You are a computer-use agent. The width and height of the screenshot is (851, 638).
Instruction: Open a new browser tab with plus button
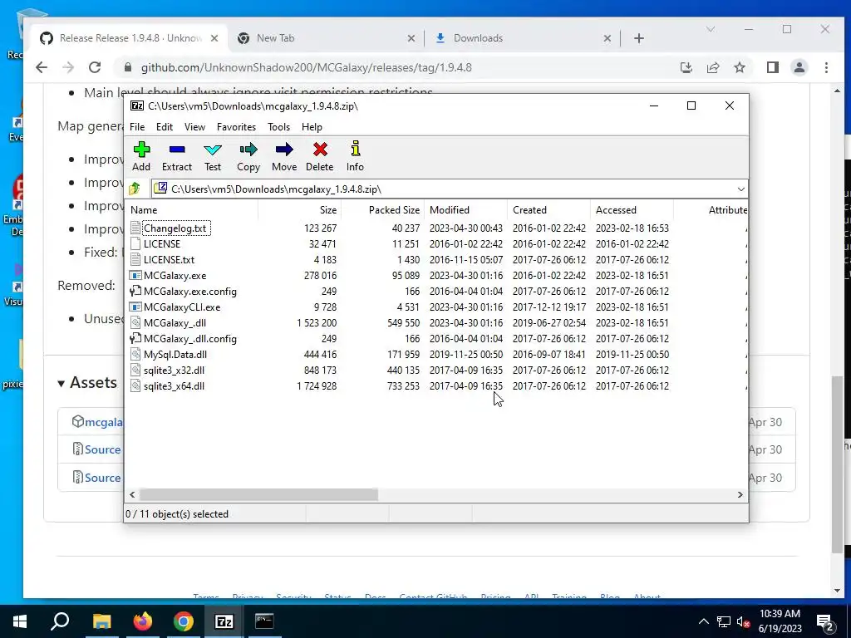(639, 38)
